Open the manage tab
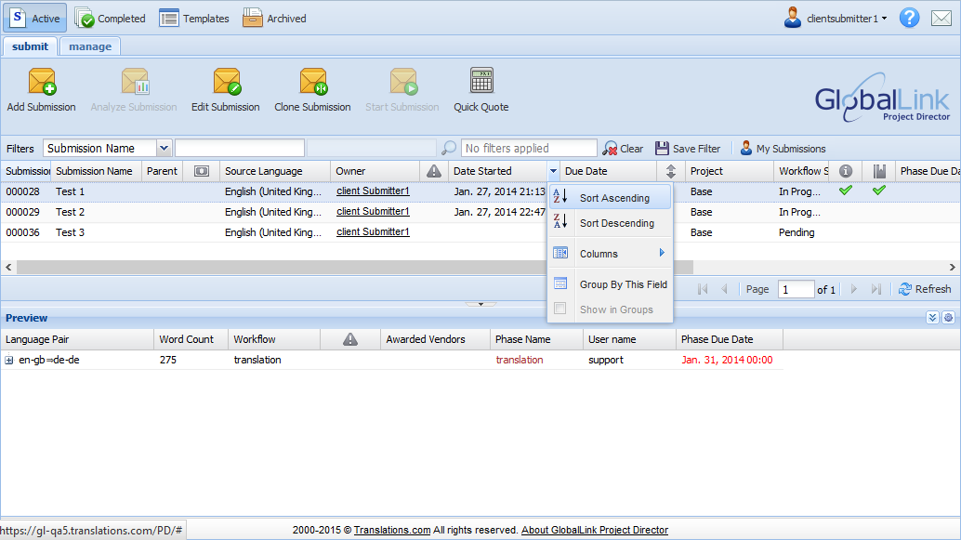 coord(90,46)
